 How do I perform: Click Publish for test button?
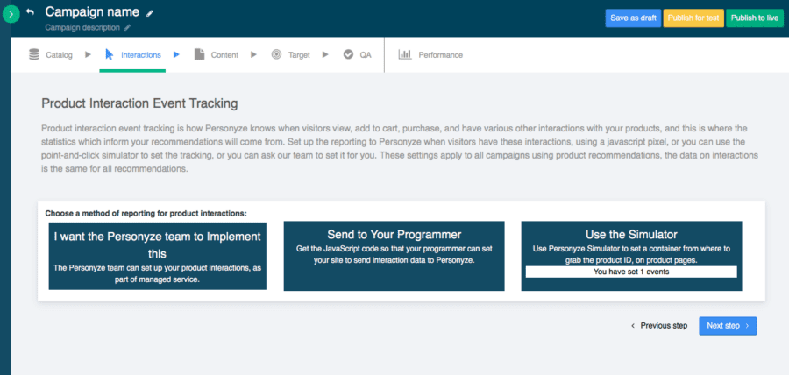point(693,18)
